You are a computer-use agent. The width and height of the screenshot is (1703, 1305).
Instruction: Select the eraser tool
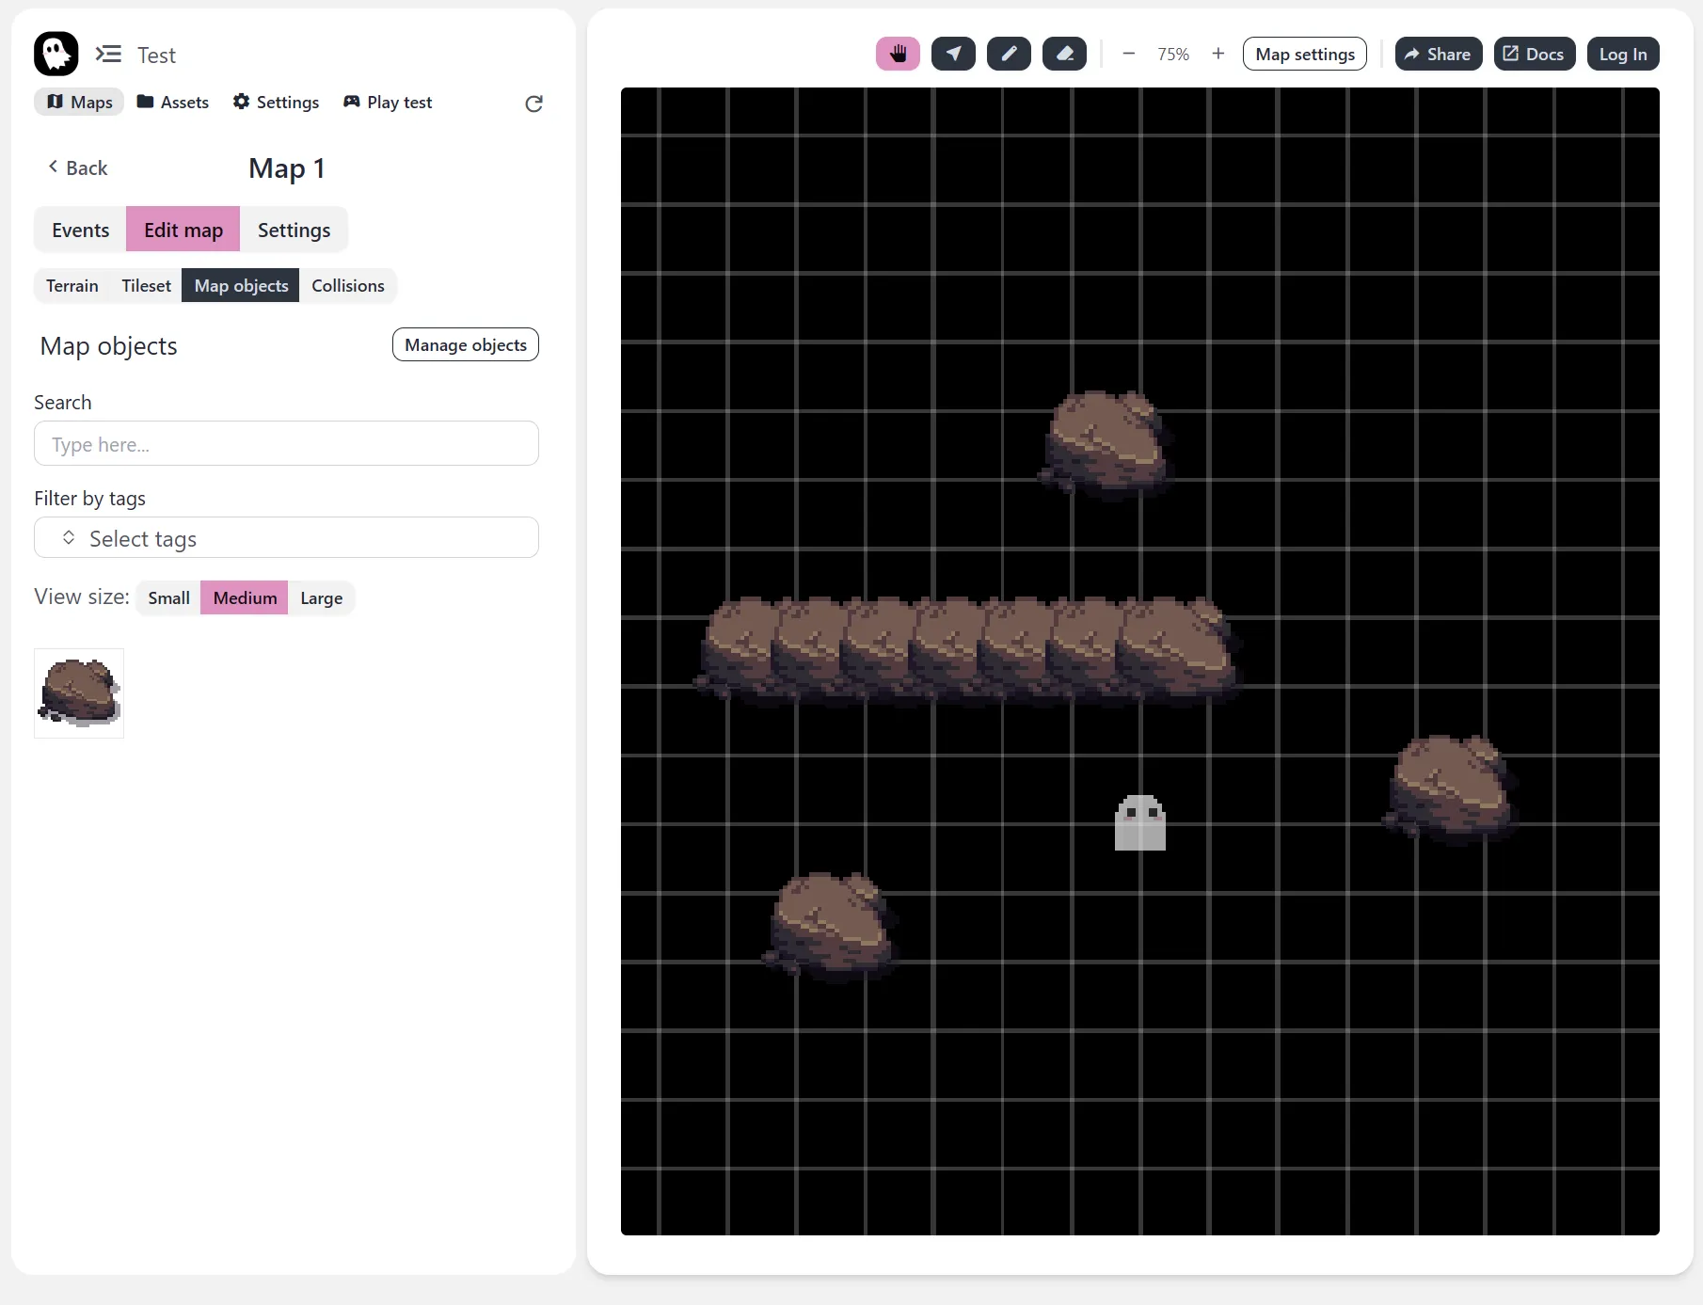tap(1064, 54)
